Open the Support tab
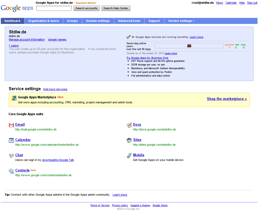 click(154, 21)
